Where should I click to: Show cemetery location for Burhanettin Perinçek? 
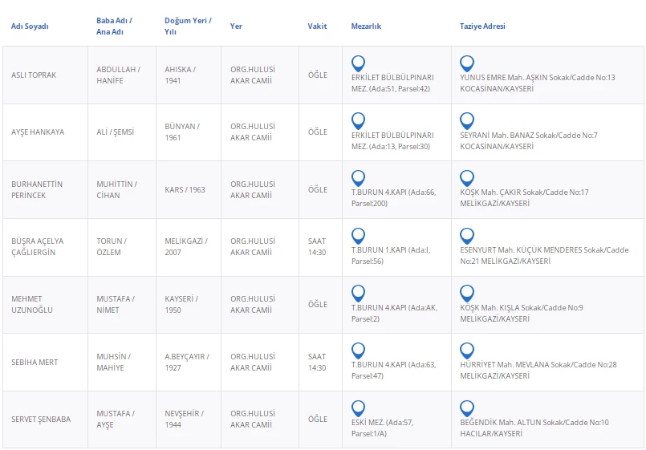click(x=358, y=177)
